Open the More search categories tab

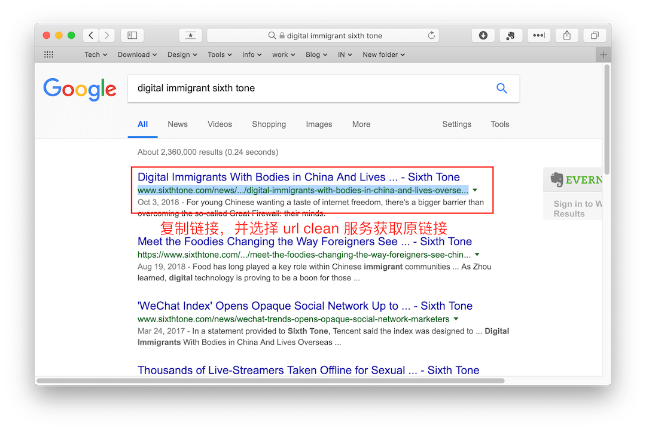click(x=361, y=124)
